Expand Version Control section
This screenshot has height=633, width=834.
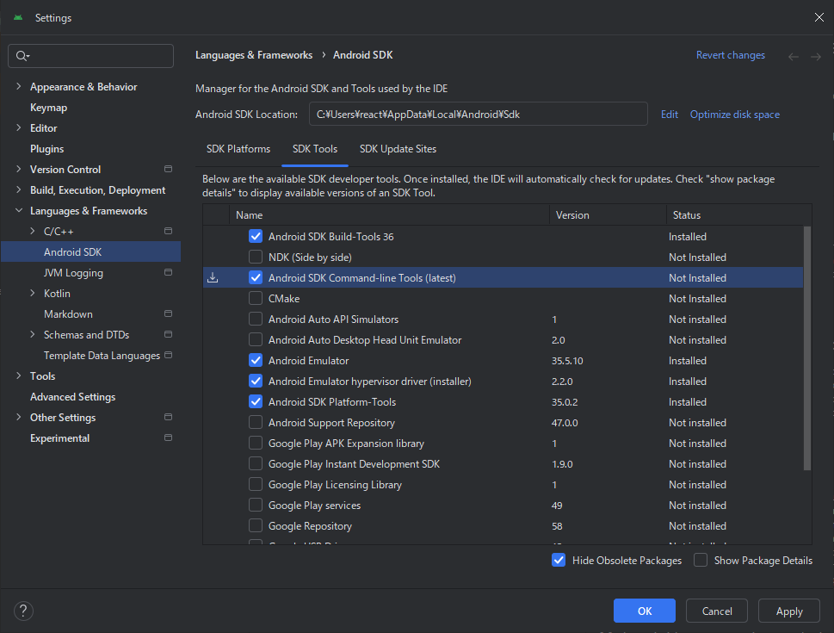(x=19, y=170)
